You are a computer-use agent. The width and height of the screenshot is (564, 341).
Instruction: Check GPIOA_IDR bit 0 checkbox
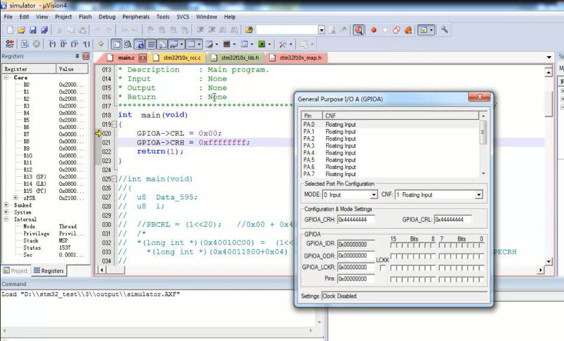coord(481,245)
